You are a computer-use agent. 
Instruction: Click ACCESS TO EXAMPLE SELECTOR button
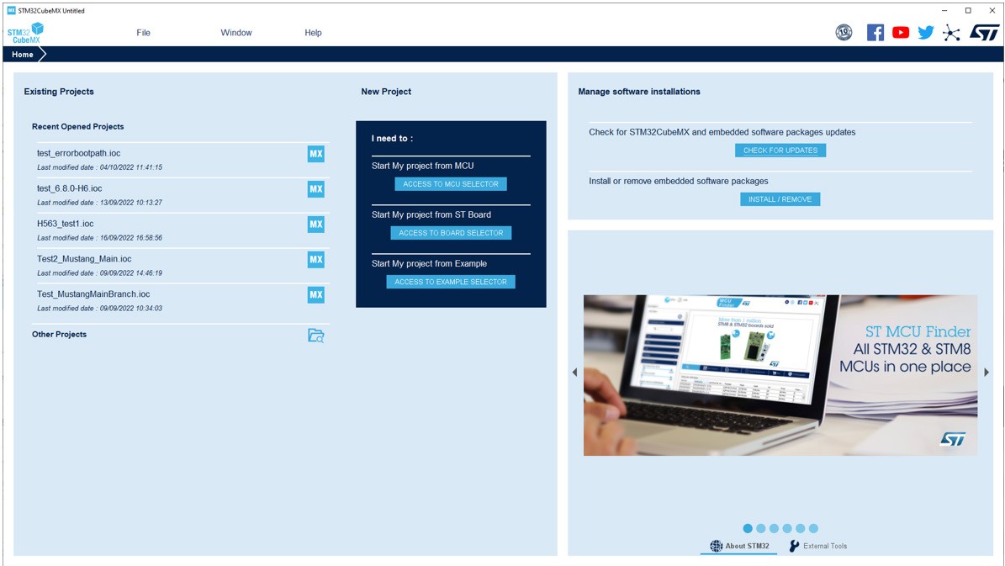click(x=451, y=282)
